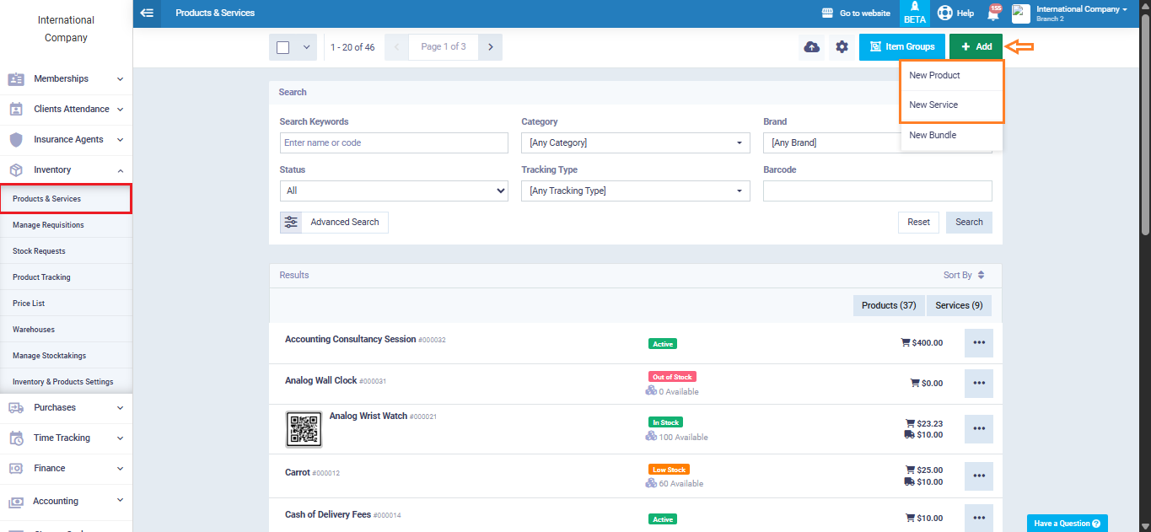Click the notifications bell icon

tap(993, 13)
